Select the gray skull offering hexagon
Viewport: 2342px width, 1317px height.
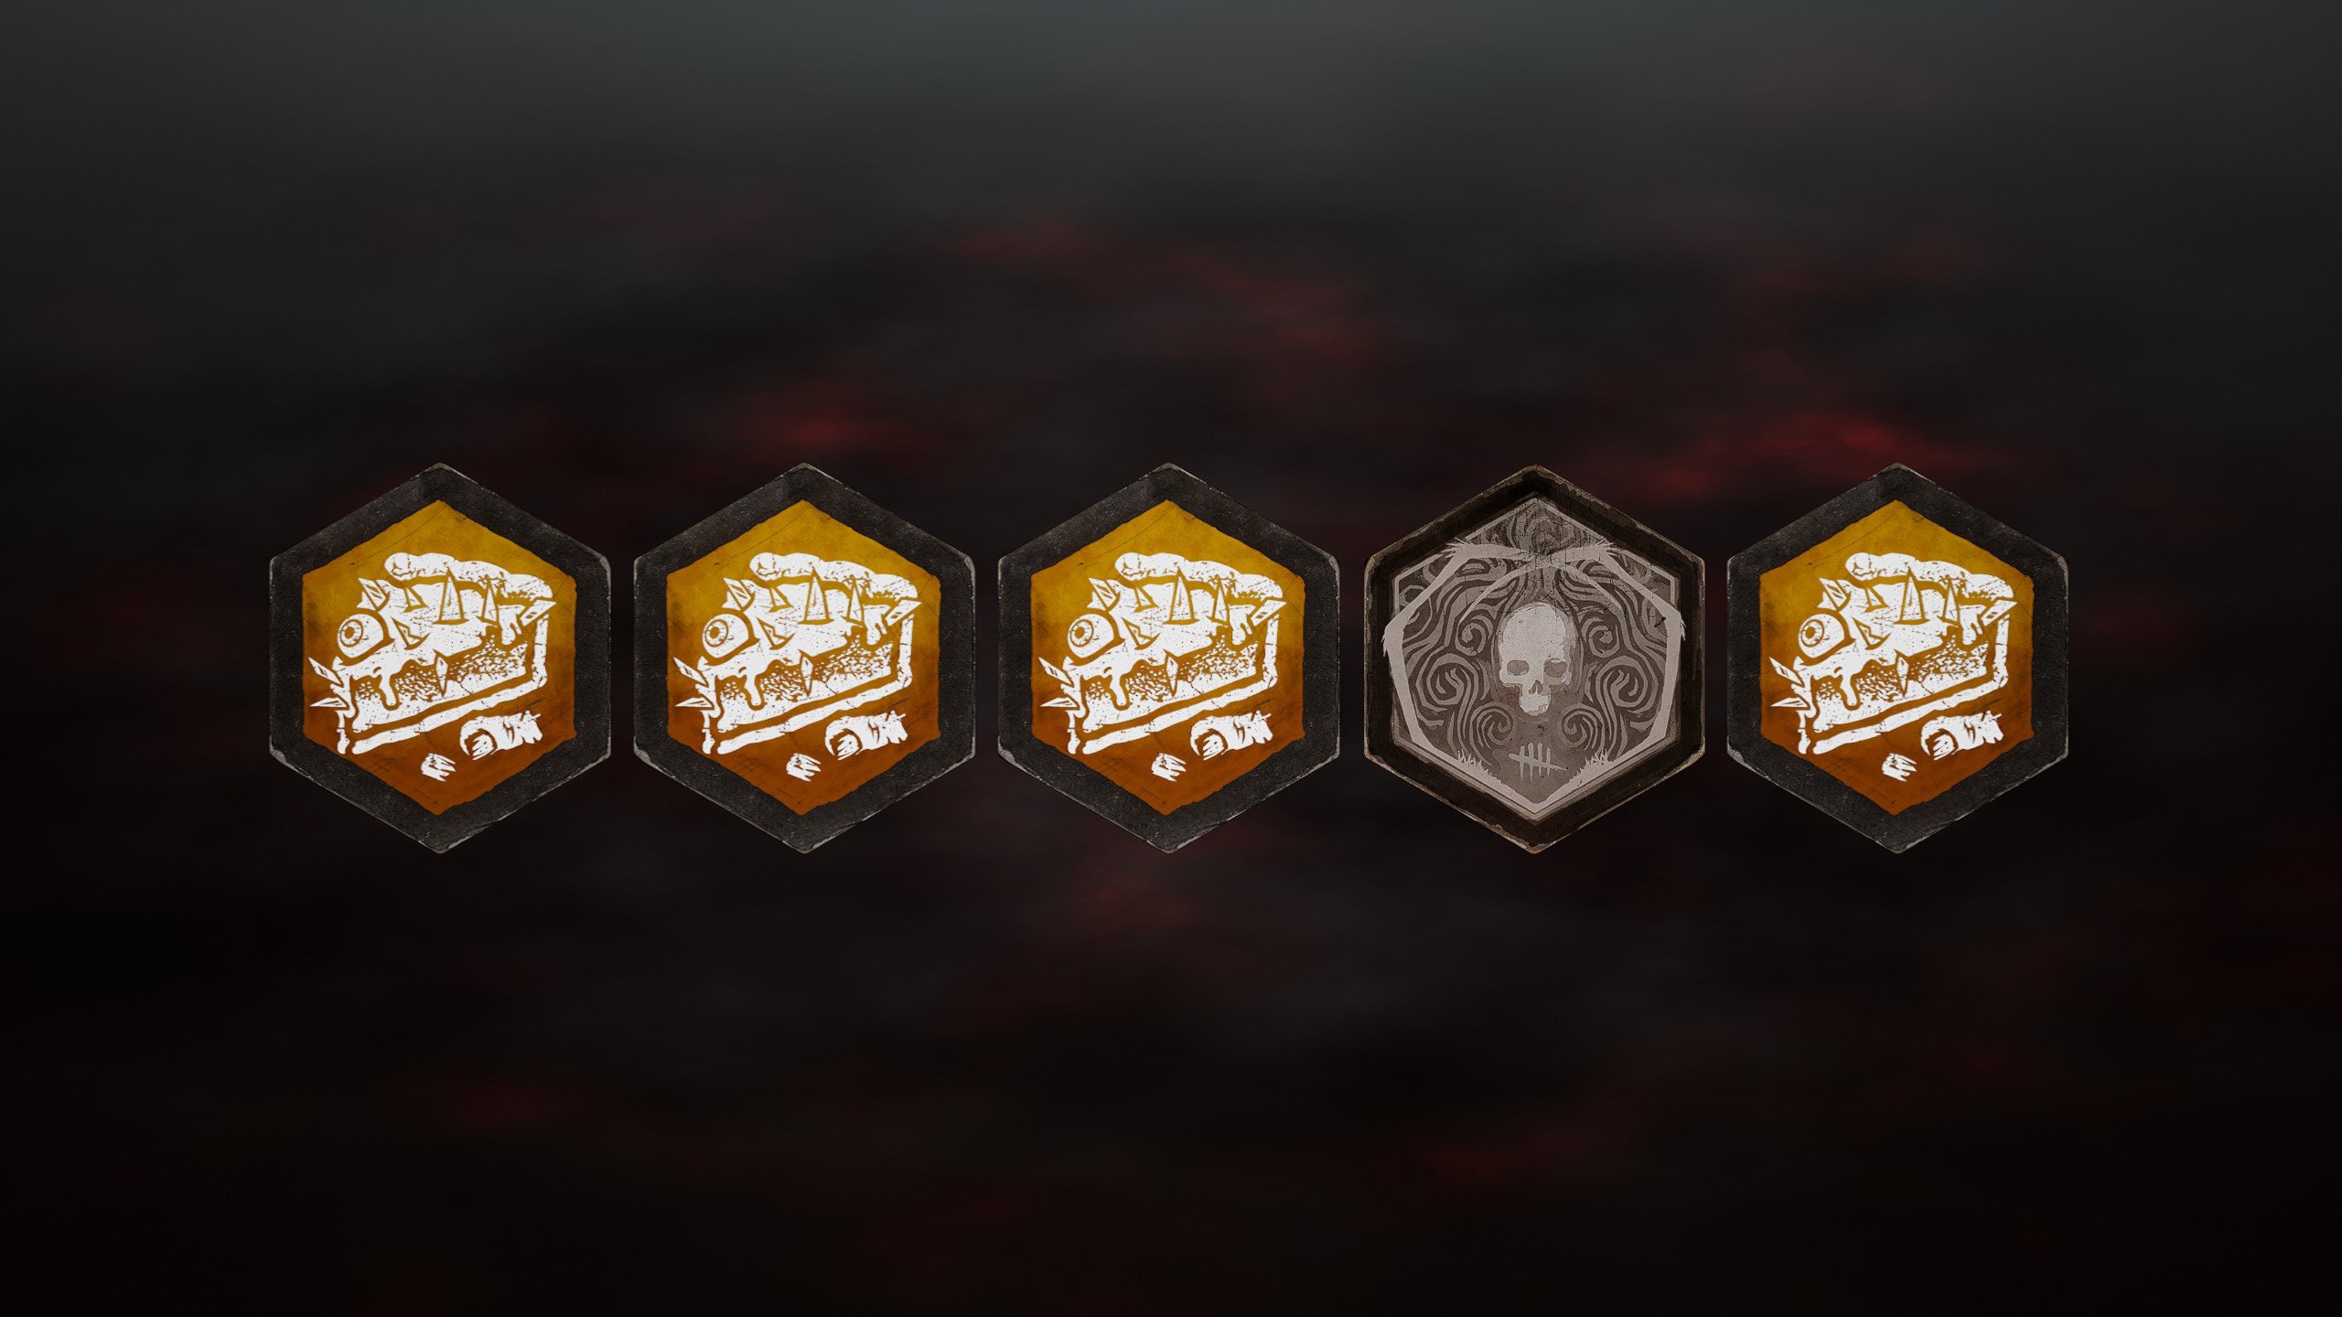point(1534,658)
